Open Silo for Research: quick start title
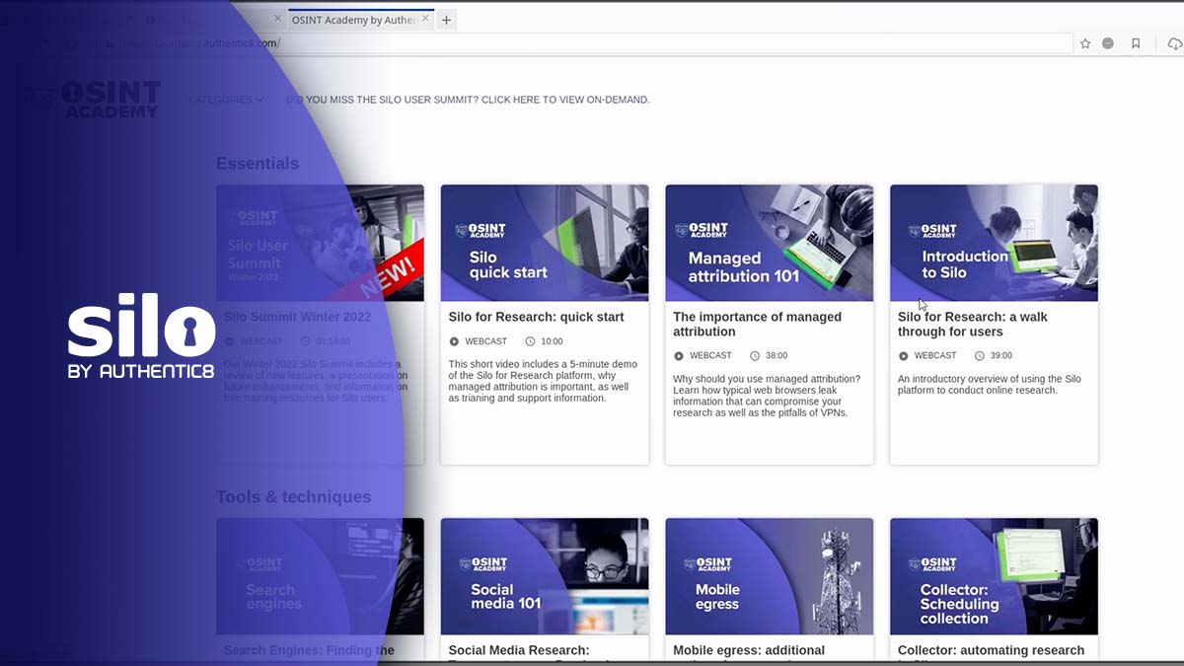The height and width of the screenshot is (666, 1184). click(x=537, y=317)
